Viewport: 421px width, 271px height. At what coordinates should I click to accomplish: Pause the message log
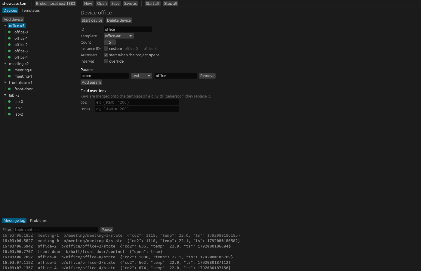[x=107, y=229]
